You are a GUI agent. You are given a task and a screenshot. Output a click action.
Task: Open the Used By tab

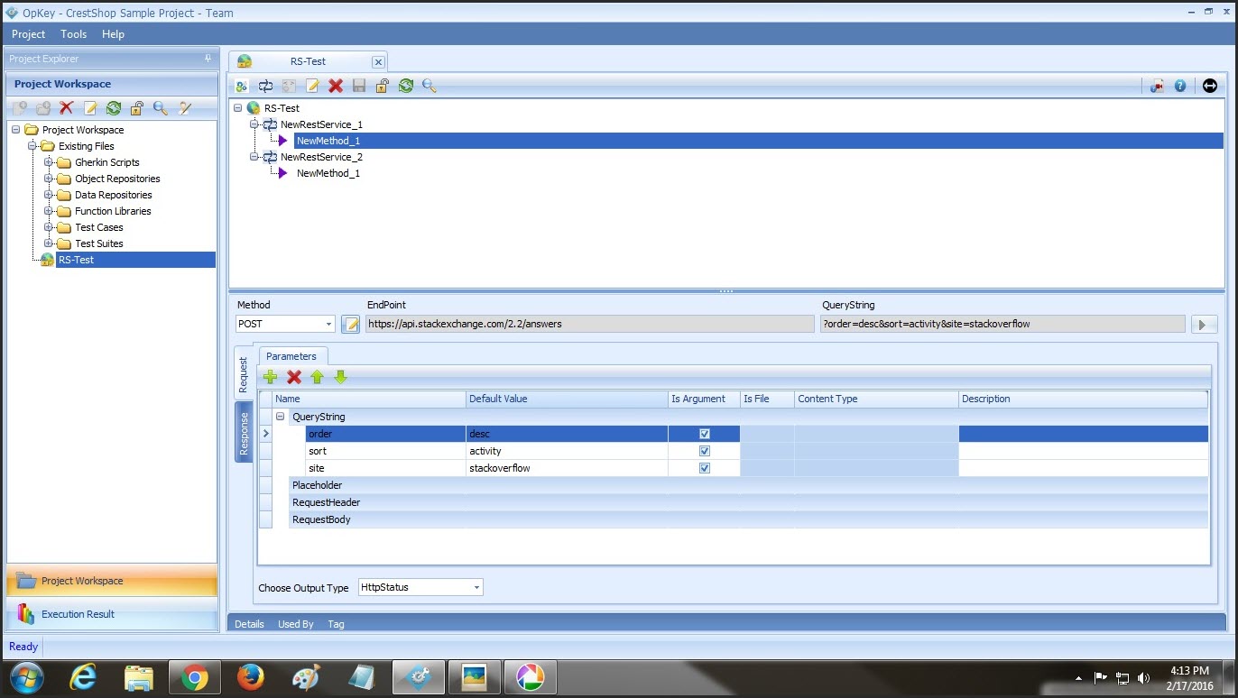296,624
